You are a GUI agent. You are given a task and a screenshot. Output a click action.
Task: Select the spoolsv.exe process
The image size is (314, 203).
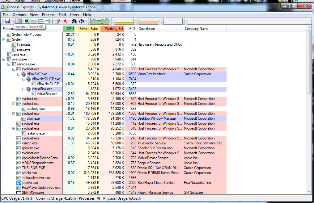point(114,148)
